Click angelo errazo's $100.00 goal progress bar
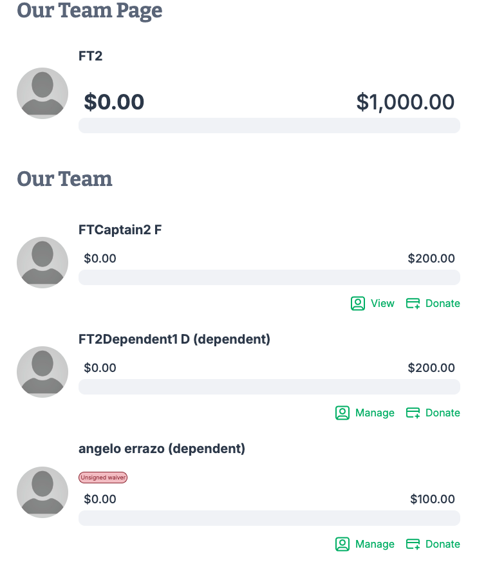 pos(269,518)
